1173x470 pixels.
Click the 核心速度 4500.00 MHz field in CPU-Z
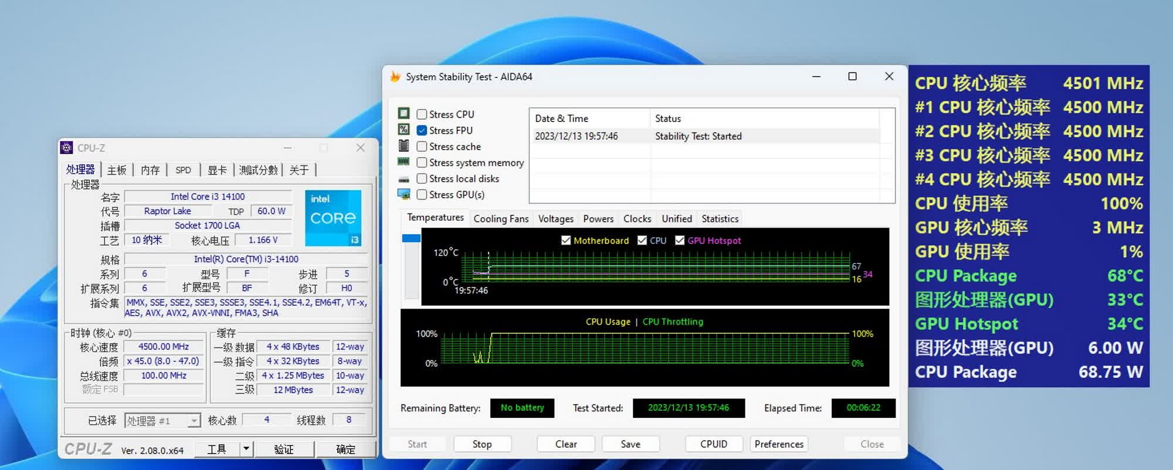164,347
